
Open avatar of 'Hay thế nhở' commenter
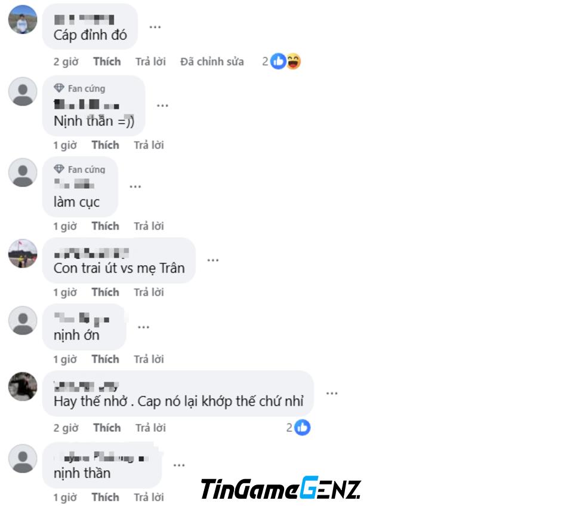coord(23,387)
